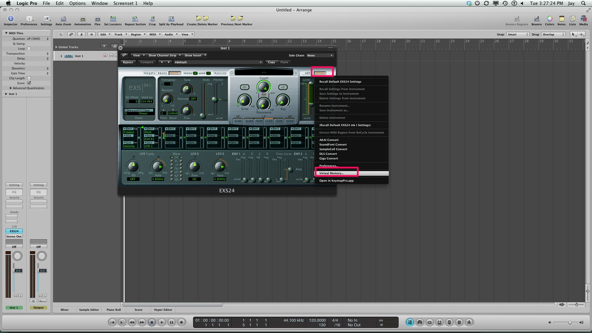The height and width of the screenshot is (333, 592).
Task: Click the Play transport button
Action: pos(162,322)
